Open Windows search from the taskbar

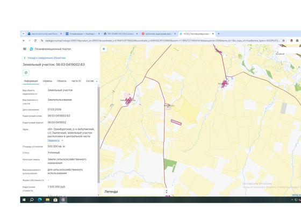[x=32, y=200]
